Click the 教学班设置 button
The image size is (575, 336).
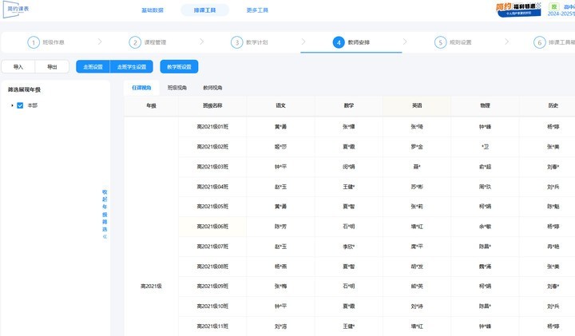(179, 67)
